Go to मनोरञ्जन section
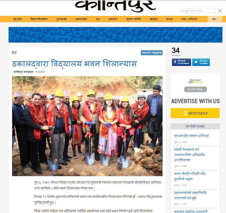 [81, 19]
